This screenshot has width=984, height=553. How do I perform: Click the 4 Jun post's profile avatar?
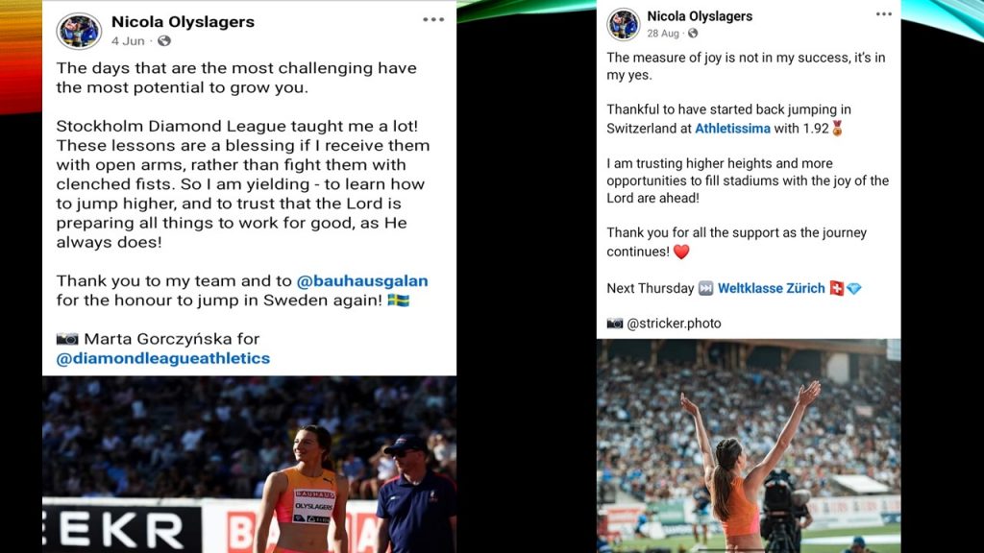point(79,31)
